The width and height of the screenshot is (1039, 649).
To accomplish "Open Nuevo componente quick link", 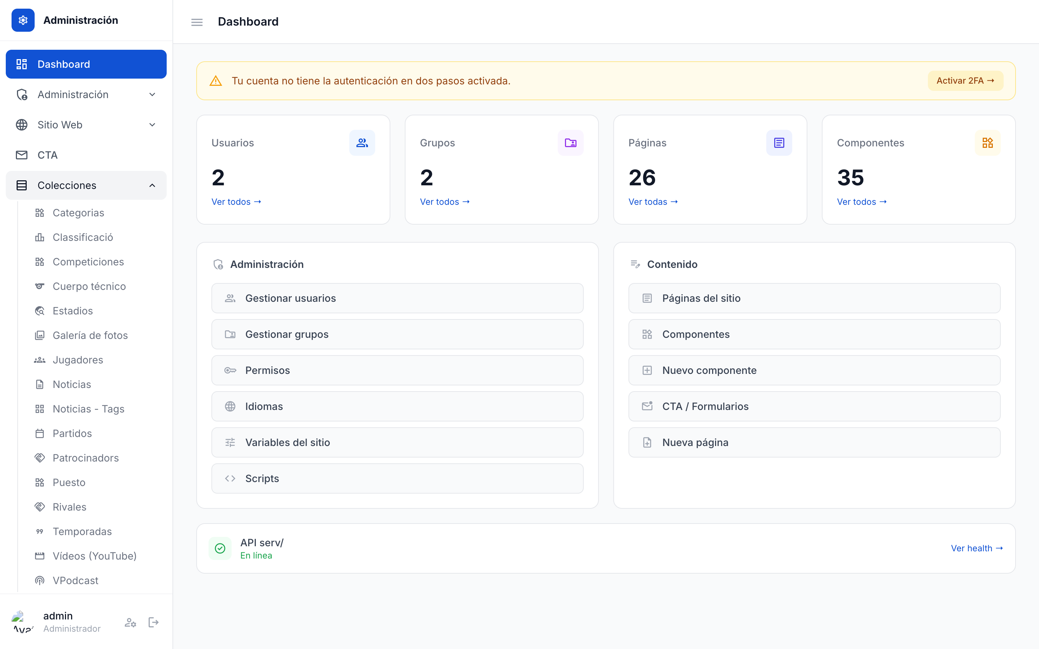I will tap(815, 370).
